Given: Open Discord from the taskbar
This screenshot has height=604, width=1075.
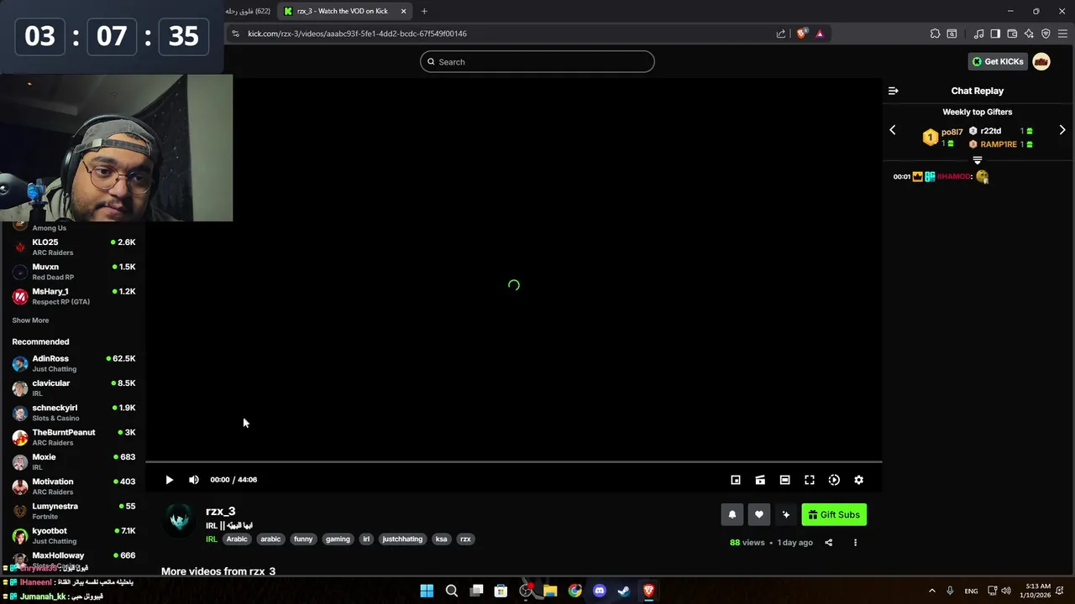Looking at the screenshot, I should (x=600, y=591).
